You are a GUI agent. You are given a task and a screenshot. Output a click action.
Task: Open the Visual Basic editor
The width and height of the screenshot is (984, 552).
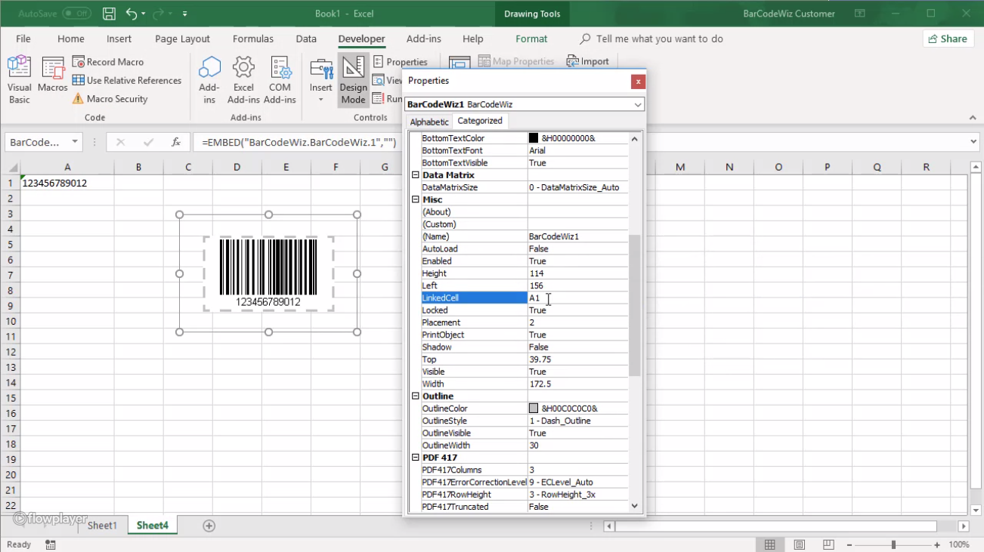(x=19, y=79)
